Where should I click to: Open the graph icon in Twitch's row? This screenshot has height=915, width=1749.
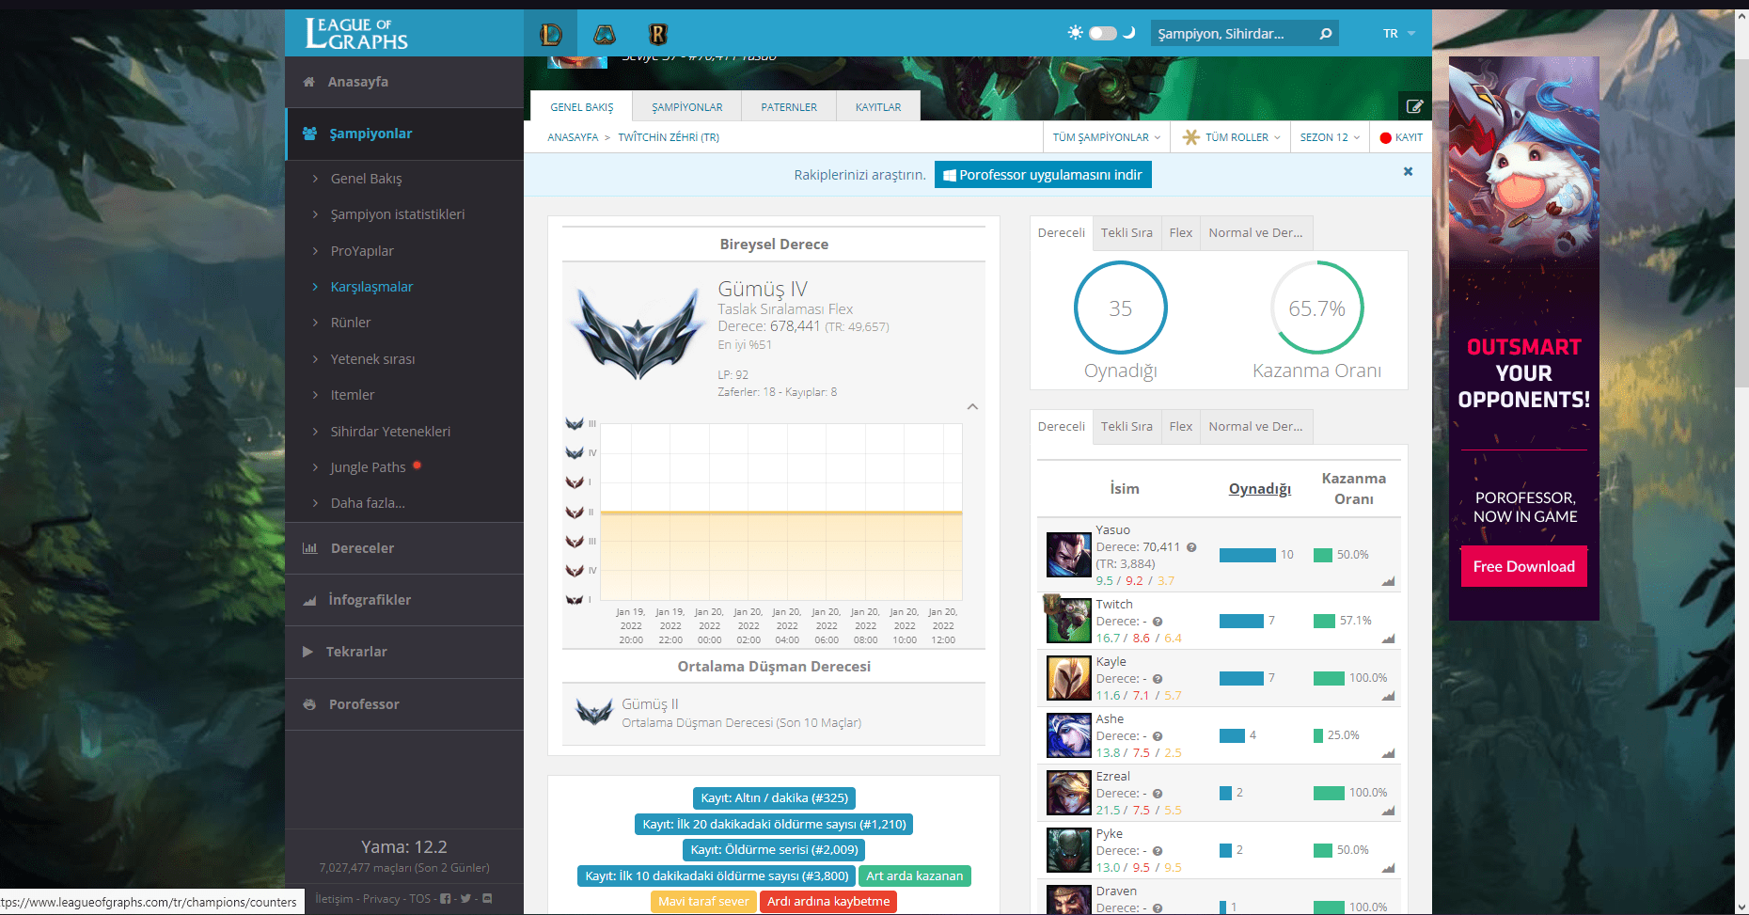coord(1388,639)
